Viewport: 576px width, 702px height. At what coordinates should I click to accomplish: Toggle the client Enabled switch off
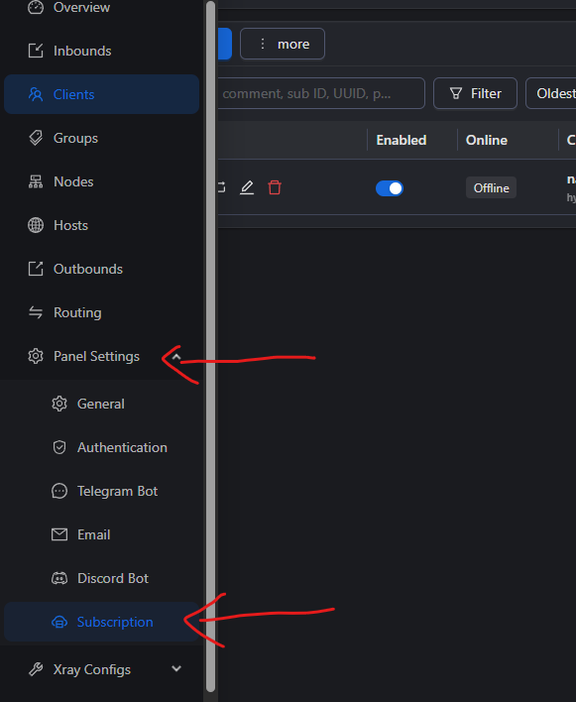[x=390, y=188]
